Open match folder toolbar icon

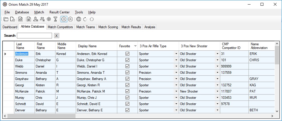(6, 19)
